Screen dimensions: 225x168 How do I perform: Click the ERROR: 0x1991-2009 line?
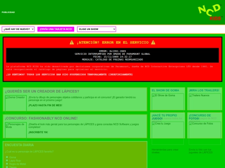pos(112,51)
